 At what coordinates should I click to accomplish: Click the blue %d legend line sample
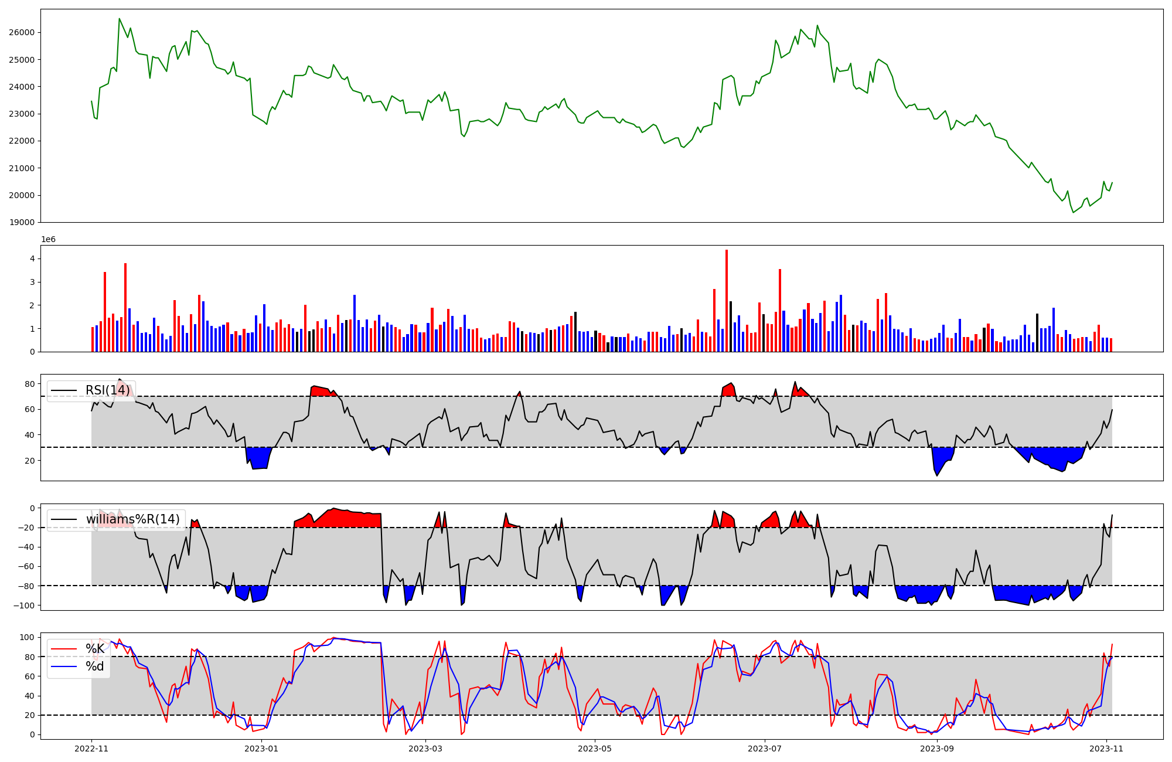click(64, 666)
